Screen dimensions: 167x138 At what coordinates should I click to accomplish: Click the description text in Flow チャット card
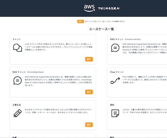pyautogui.click(x=144, y=80)
